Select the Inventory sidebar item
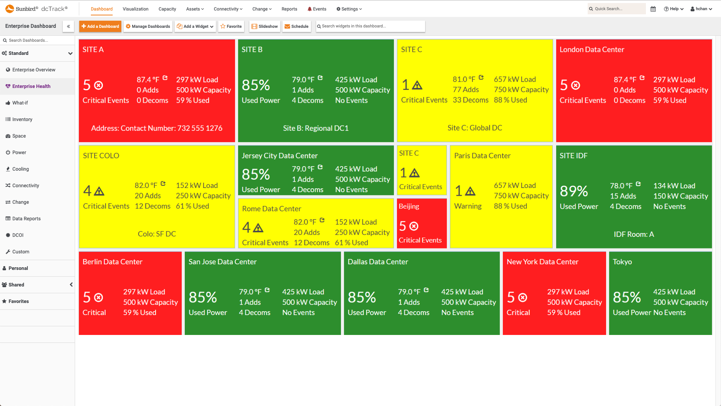The height and width of the screenshot is (406, 721). (x=21, y=119)
